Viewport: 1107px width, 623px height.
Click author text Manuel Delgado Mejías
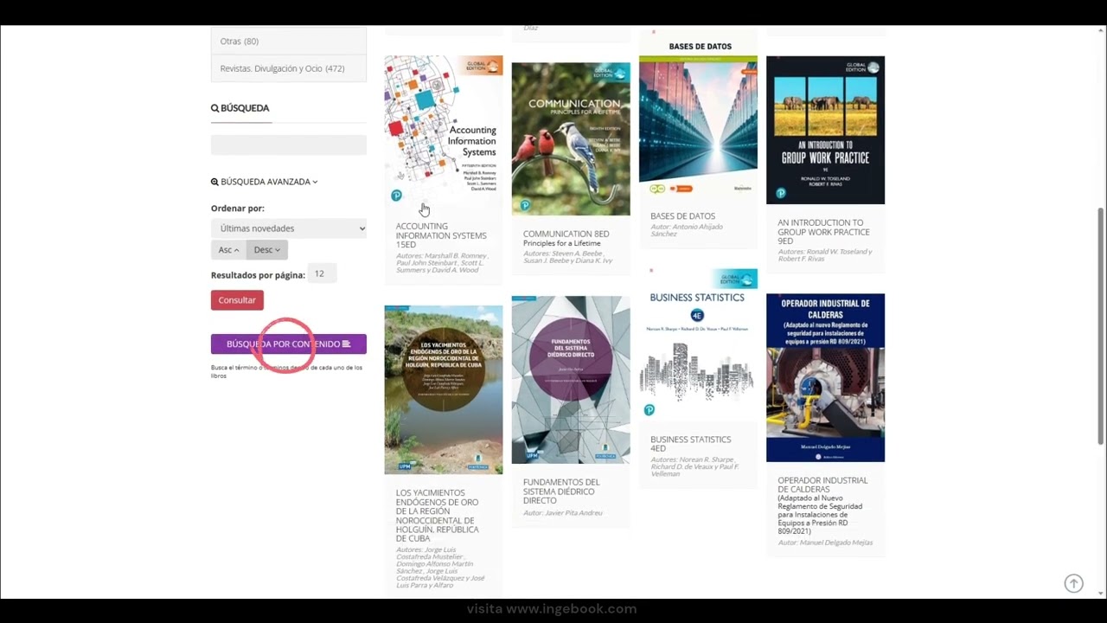(825, 543)
